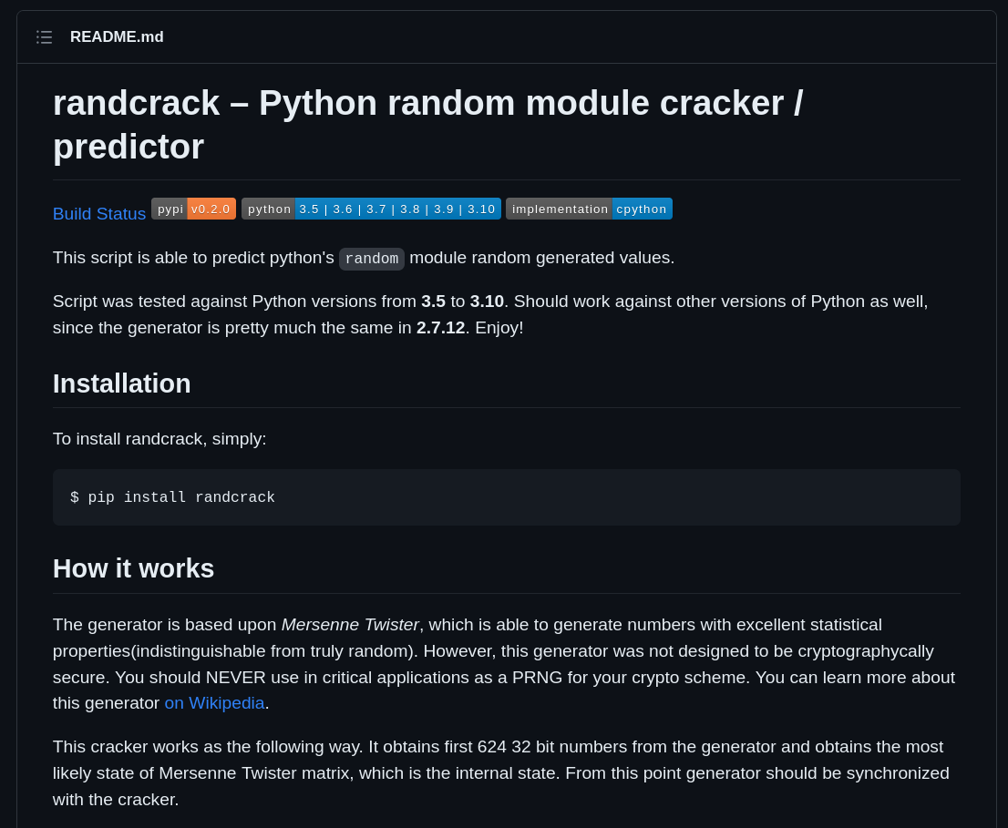Open the README outline (table of contents) icon
Image resolution: width=1008 pixels, height=828 pixels.
pos(44,37)
